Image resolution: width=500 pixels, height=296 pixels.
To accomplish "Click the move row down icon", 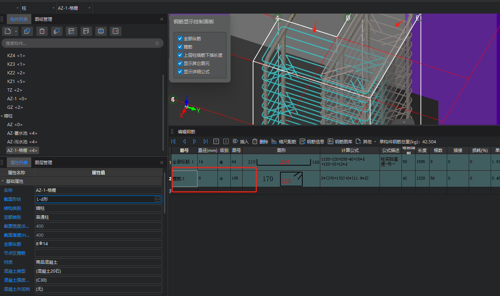I will [226, 142].
